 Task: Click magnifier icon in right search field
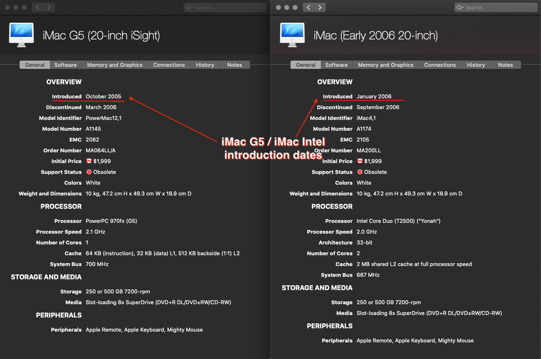pyautogui.click(x=460, y=8)
